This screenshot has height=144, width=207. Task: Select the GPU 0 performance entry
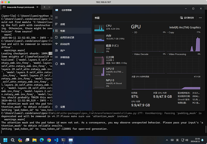pos(110,72)
